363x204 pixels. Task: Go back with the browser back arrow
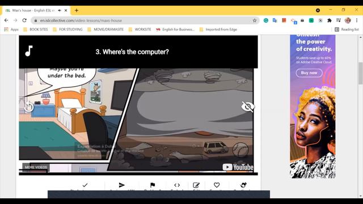tap(6, 20)
